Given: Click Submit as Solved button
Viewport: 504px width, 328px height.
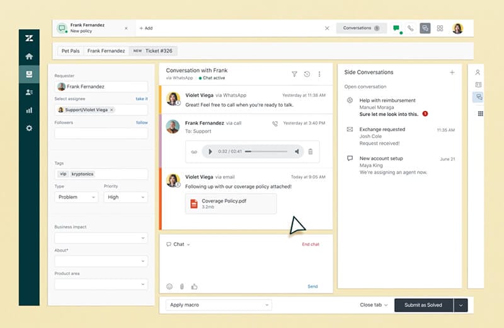Looking at the screenshot, I should (x=423, y=305).
